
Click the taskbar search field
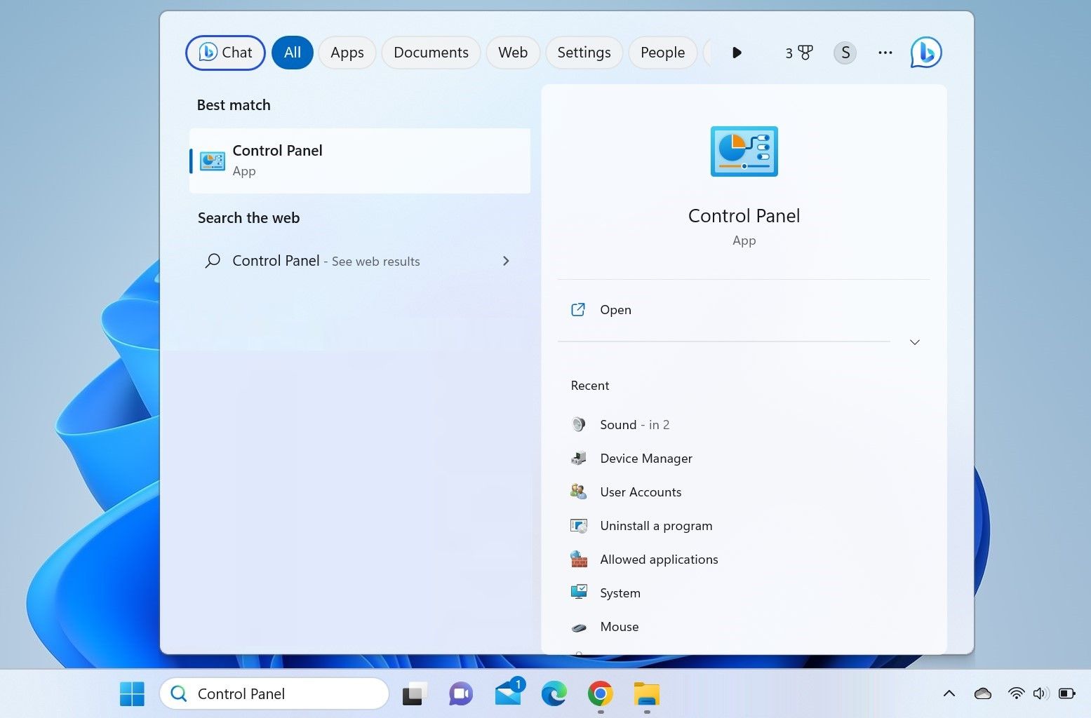(274, 693)
